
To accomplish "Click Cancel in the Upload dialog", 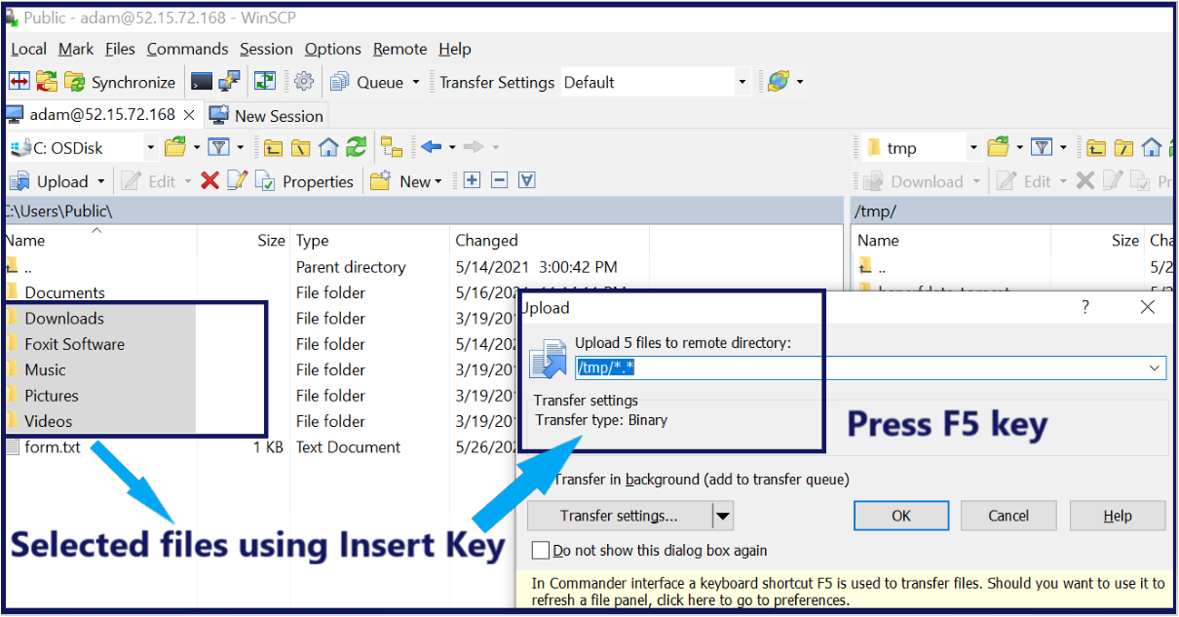I will (x=1008, y=516).
